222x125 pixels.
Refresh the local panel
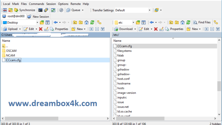92,22
